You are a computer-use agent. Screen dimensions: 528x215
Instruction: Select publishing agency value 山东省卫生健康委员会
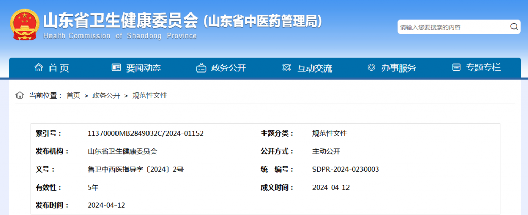pos(123,152)
